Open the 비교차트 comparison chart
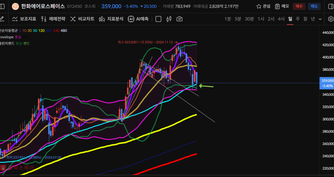This screenshot has width=334, height=177. (82, 19)
